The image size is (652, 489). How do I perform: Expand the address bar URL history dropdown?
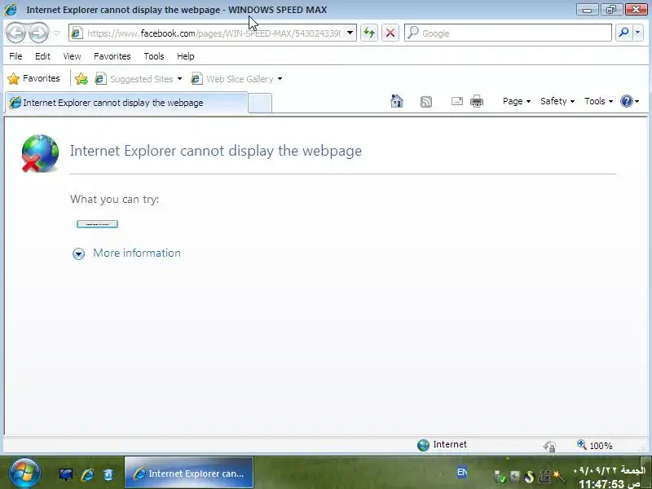350,33
